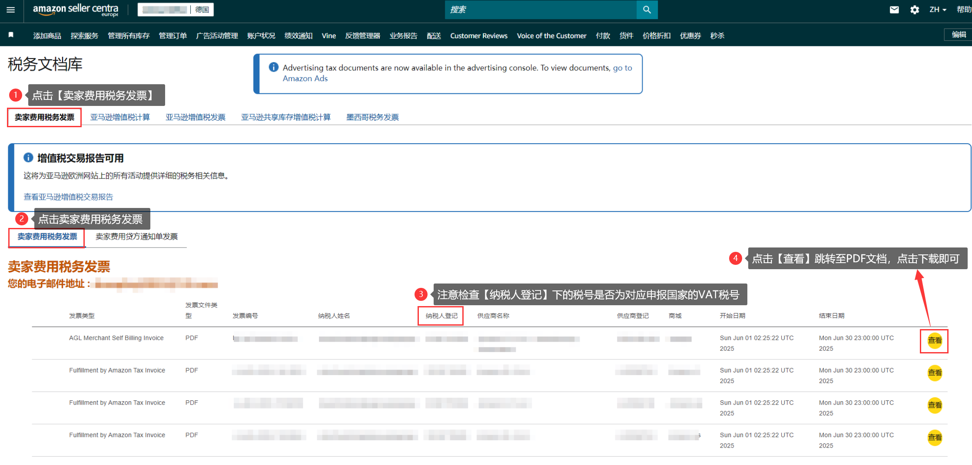The height and width of the screenshot is (465, 972).
Task: Go to 价格折扣
Action: pos(657,36)
